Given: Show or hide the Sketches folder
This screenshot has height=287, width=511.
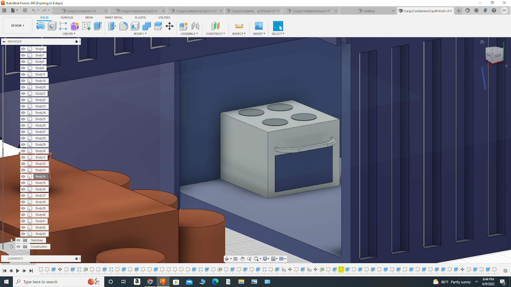Looking at the screenshot, I should pos(18,240).
